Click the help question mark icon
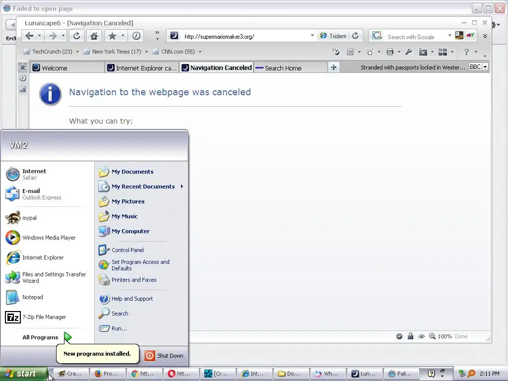The width and height of the screenshot is (508, 381). click(466, 52)
